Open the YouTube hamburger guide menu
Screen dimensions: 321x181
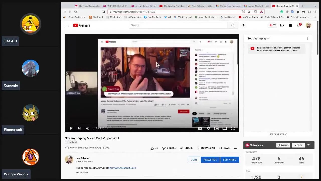pos(67,25)
